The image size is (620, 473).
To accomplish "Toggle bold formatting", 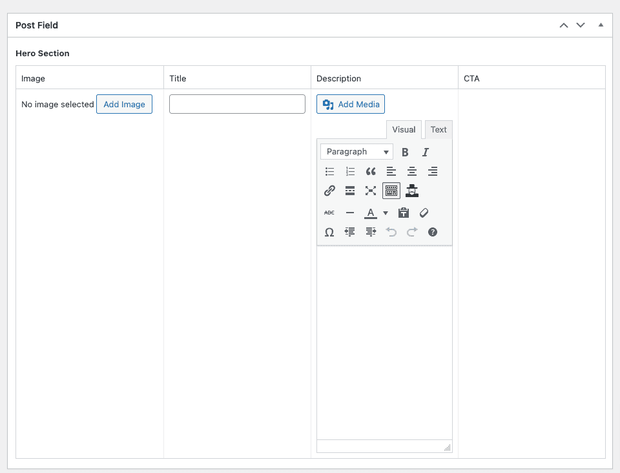I will point(405,152).
